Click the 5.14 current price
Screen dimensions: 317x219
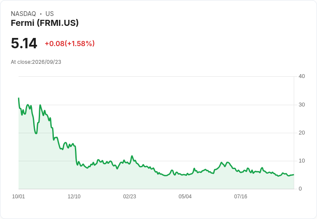24,43
